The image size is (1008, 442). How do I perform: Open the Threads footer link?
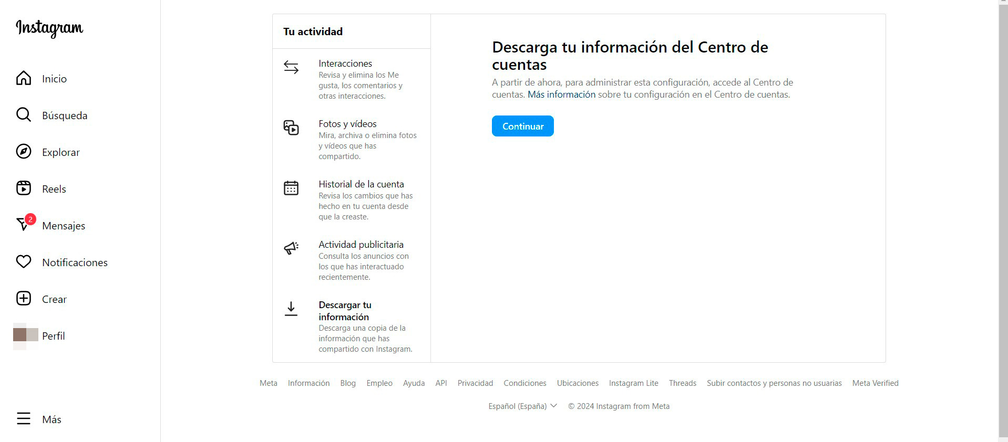coord(683,383)
